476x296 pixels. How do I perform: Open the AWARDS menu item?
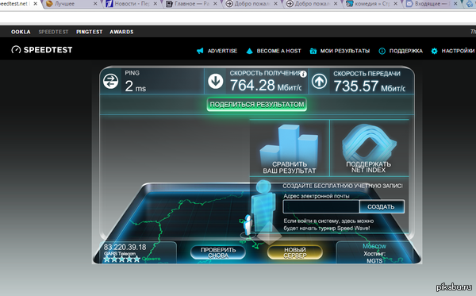[121, 32]
